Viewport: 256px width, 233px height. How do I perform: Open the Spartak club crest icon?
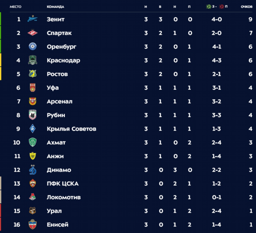pyautogui.click(x=32, y=33)
